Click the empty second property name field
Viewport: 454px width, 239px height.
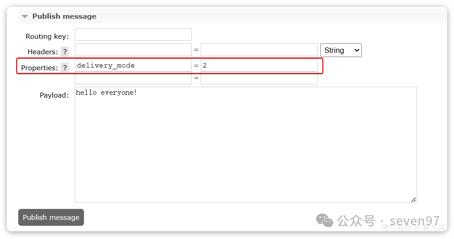pyautogui.click(x=133, y=78)
